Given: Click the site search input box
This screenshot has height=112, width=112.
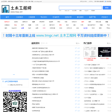Looking at the screenshot, I should pos(80,8).
